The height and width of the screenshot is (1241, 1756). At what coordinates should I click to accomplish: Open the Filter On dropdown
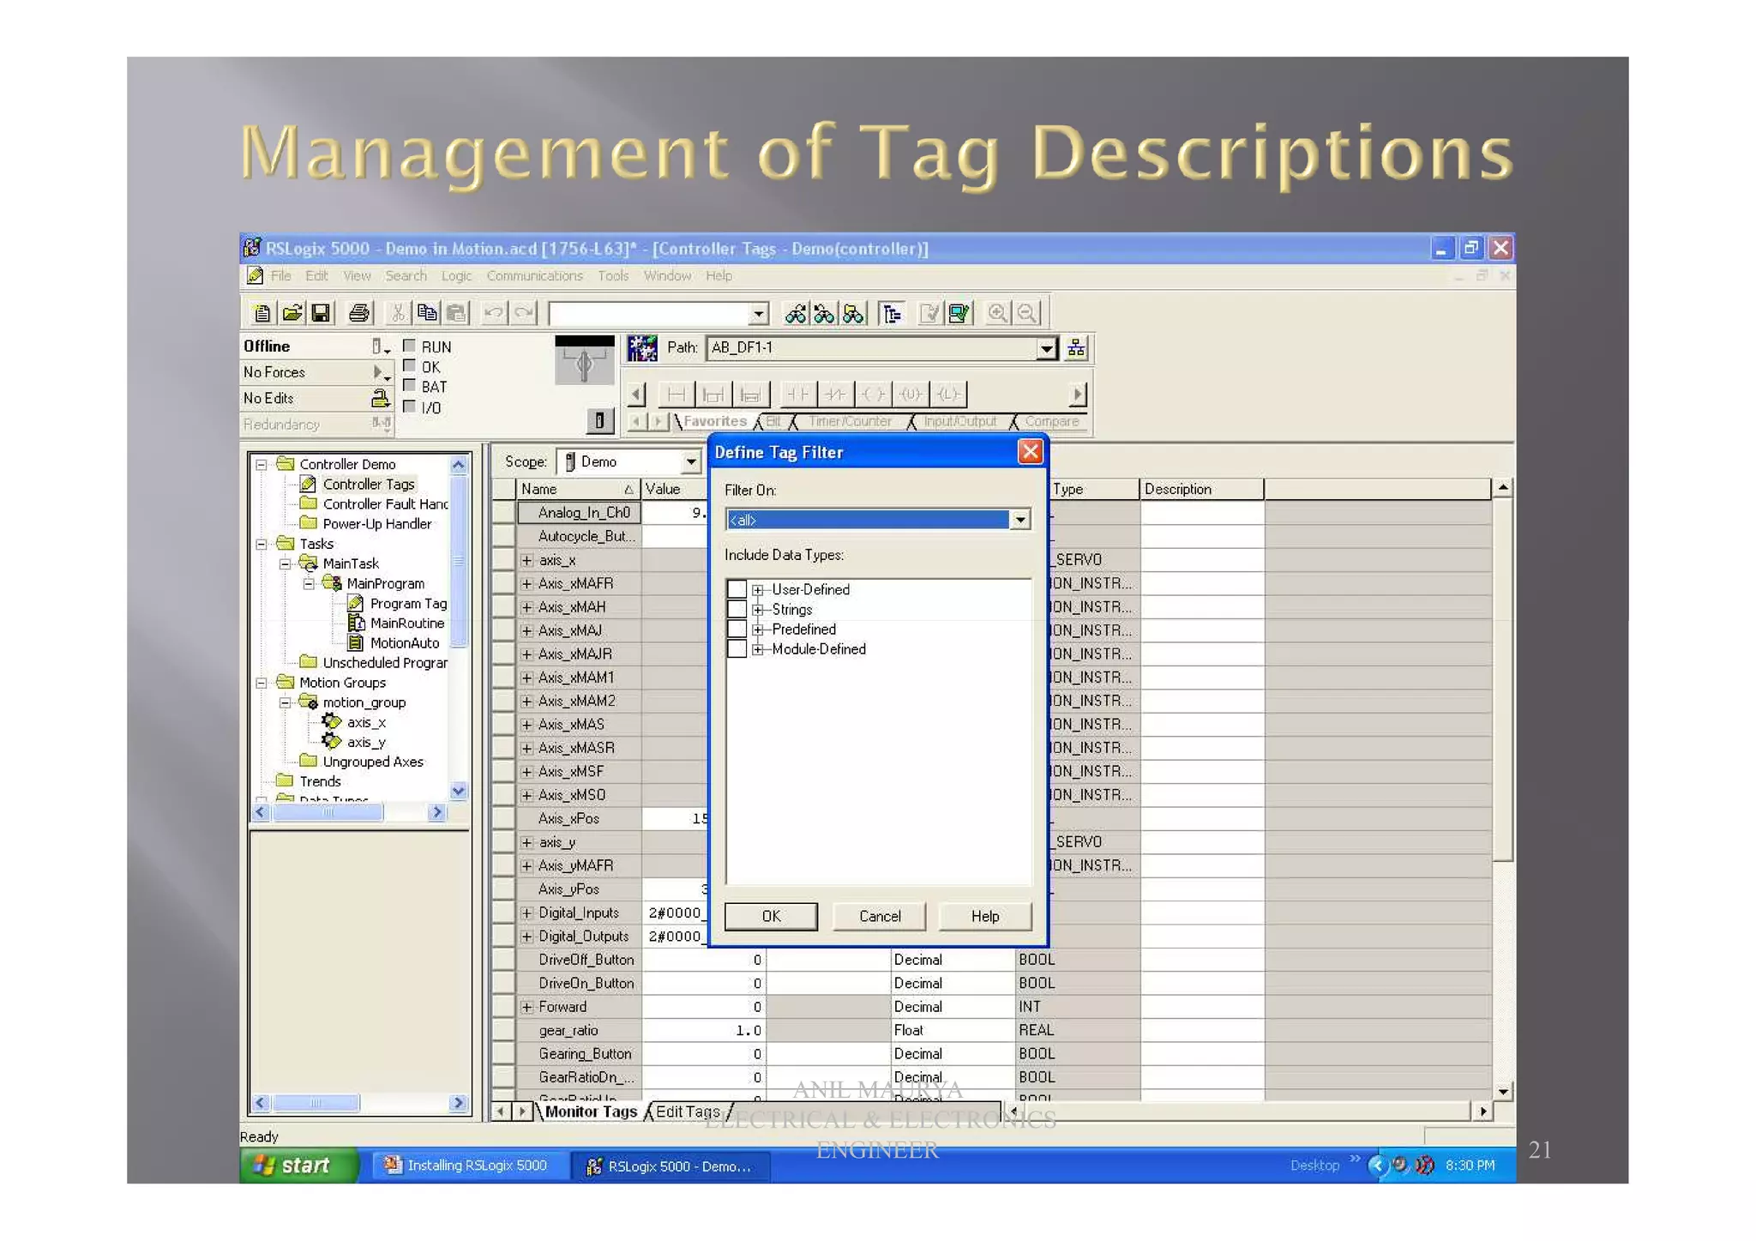point(1019,520)
